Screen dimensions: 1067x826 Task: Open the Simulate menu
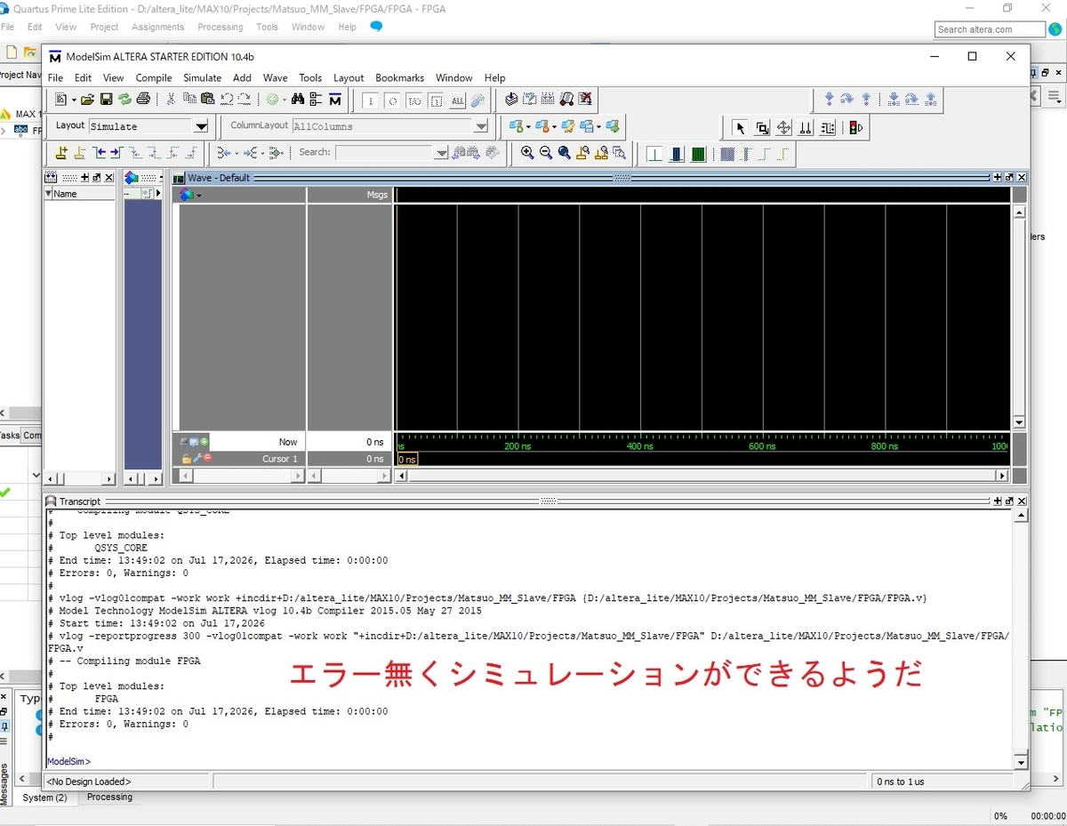pos(202,77)
